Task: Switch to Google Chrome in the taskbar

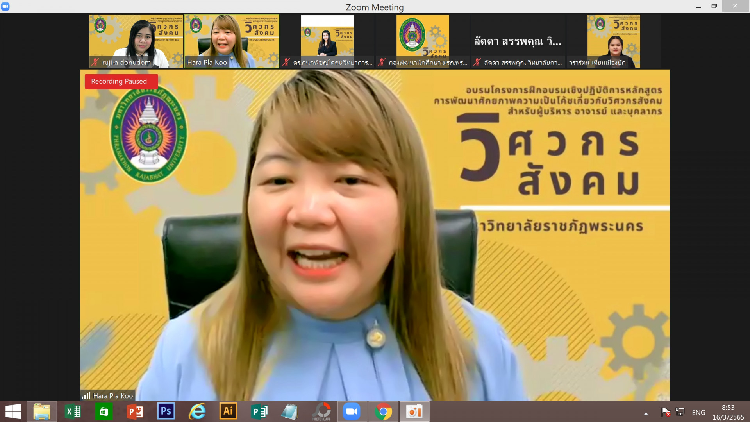Action: tap(383, 411)
